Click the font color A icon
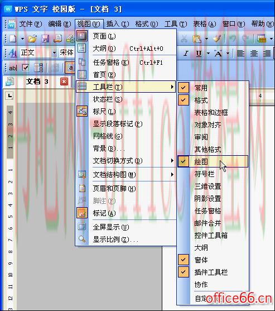This screenshot has width=275, height=311. coord(218,53)
